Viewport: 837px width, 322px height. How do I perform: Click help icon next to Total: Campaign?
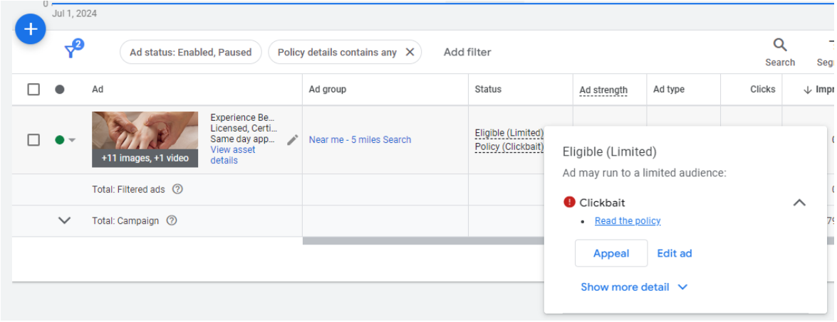coord(172,220)
